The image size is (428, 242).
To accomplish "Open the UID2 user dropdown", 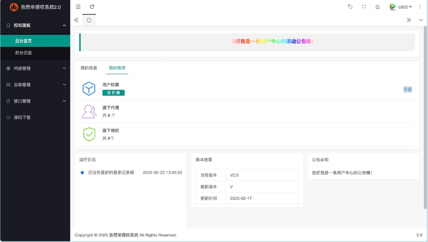I will click(401, 7).
